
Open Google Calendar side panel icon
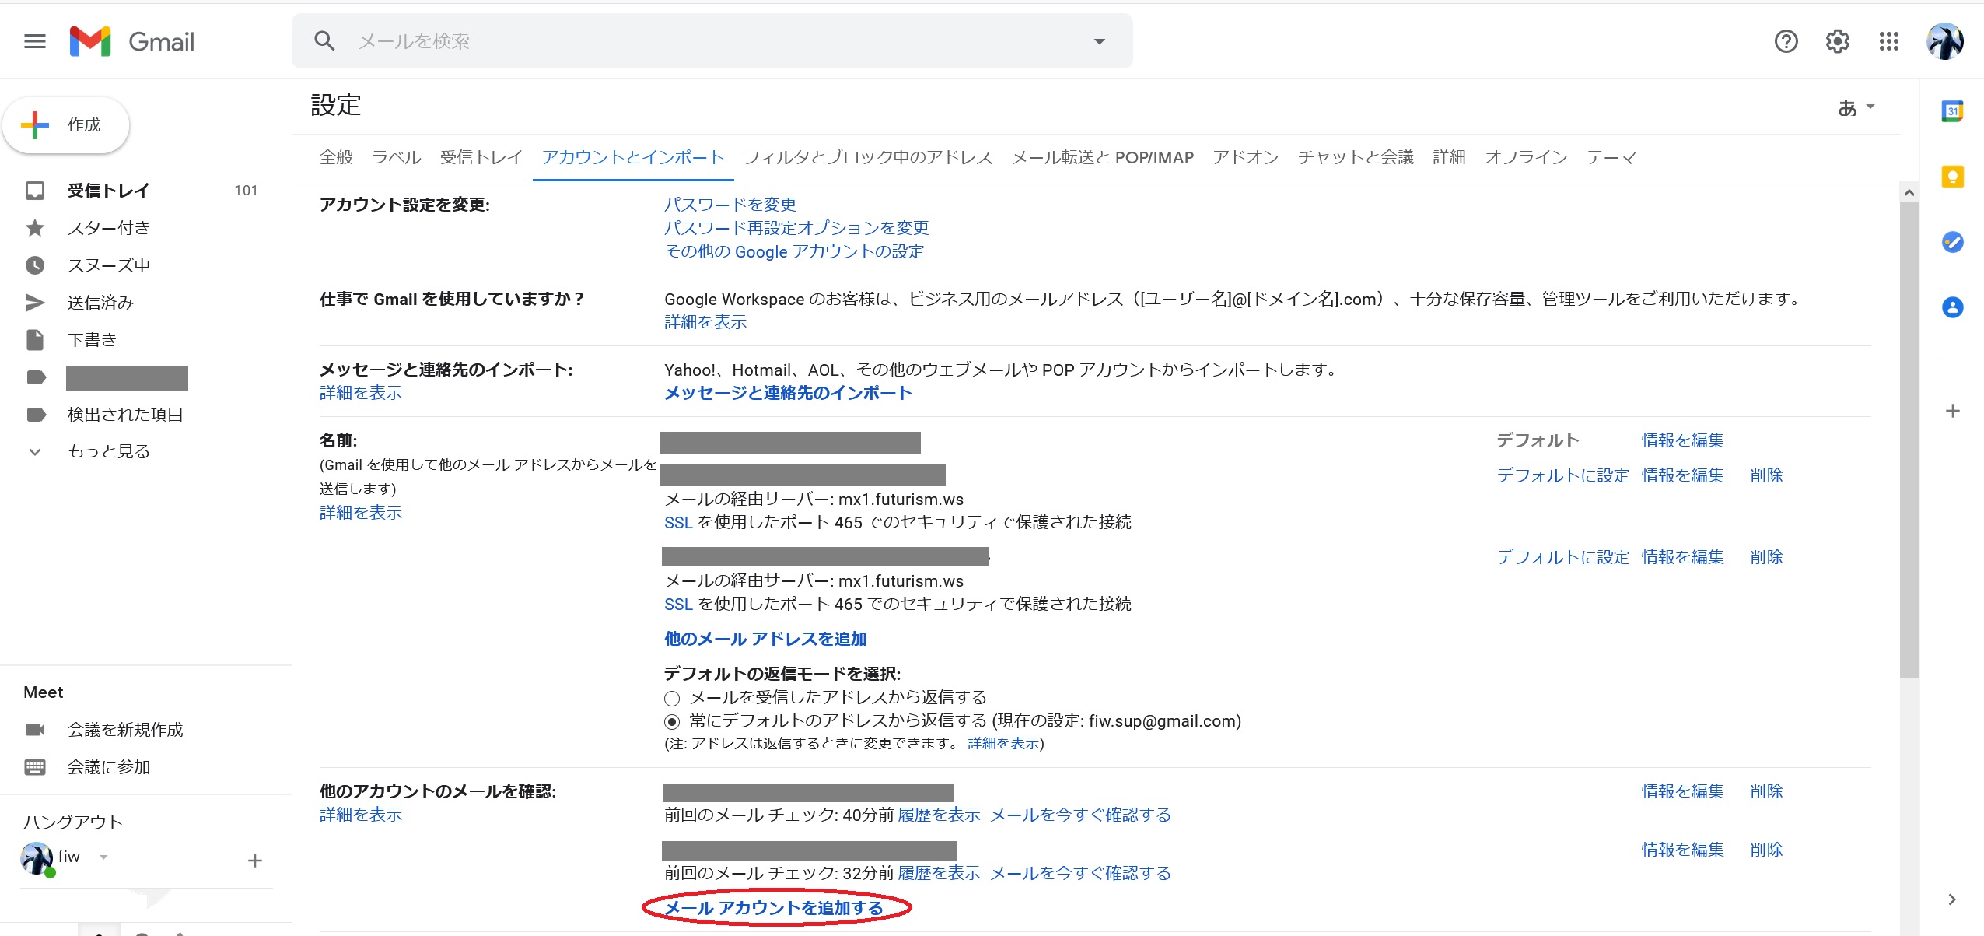point(1952,111)
